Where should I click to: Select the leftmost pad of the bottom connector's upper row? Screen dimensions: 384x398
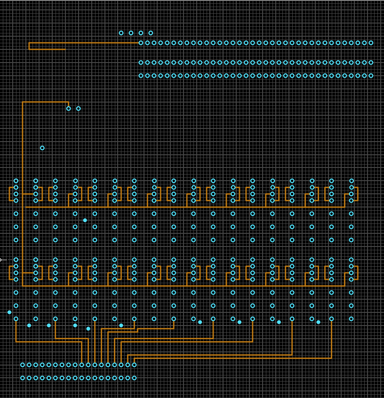coord(23,365)
